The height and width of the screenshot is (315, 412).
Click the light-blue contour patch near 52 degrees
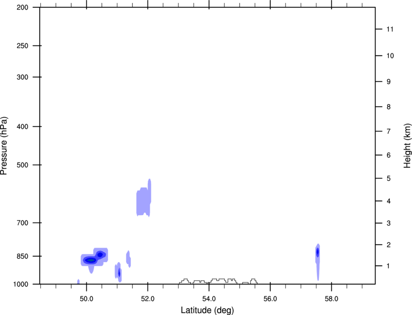pos(144,198)
